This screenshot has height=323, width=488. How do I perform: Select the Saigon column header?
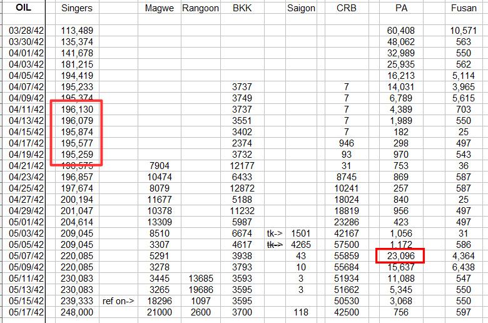pyautogui.click(x=301, y=8)
